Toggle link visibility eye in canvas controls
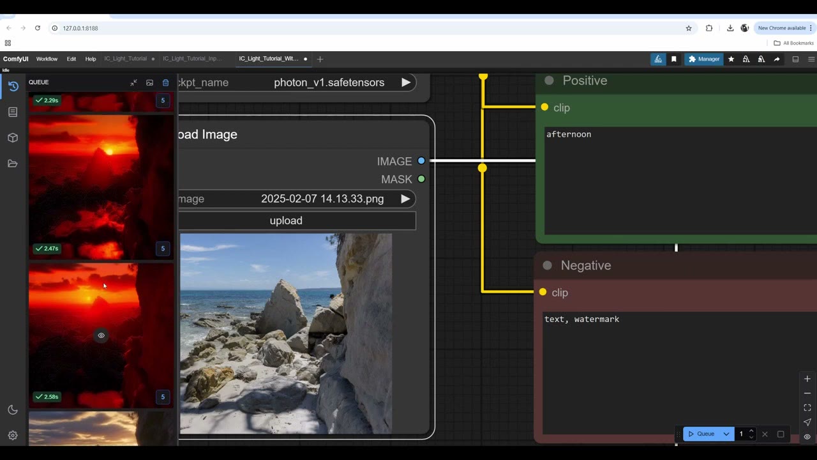Screen dimensions: 817x460 click(x=807, y=437)
